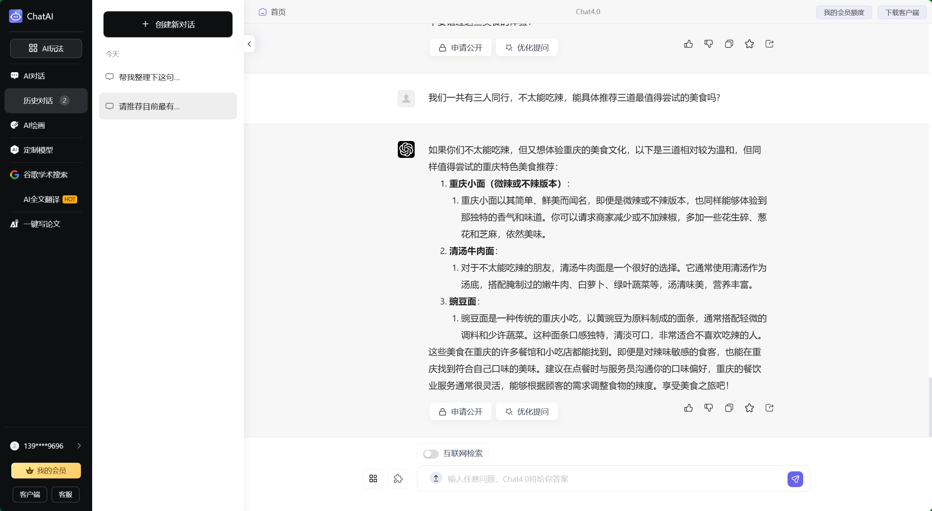Screen dimensions: 932x511
Task: Click 创建新对话 button
Action: click(168, 24)
